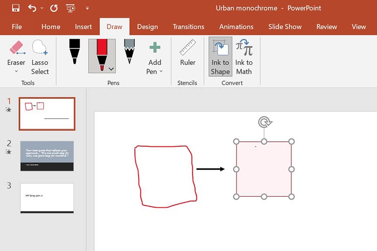Click the Add Pen plus icon
This screenshot has height=251, width=377.
(155, 47)
